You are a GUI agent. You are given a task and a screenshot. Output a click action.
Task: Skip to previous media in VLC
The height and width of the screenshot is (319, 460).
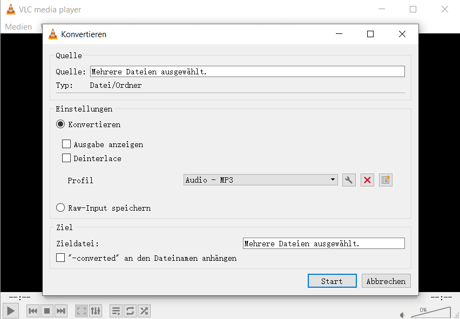click(x=33, y=311)
